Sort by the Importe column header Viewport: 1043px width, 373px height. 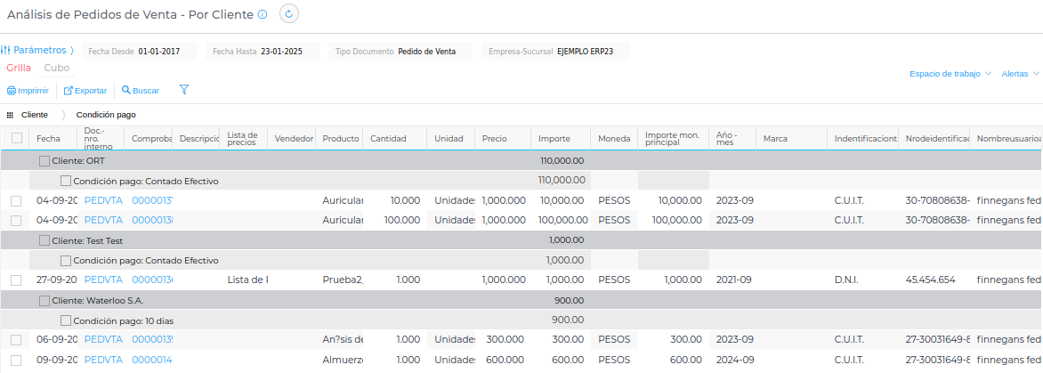[554, 139]
